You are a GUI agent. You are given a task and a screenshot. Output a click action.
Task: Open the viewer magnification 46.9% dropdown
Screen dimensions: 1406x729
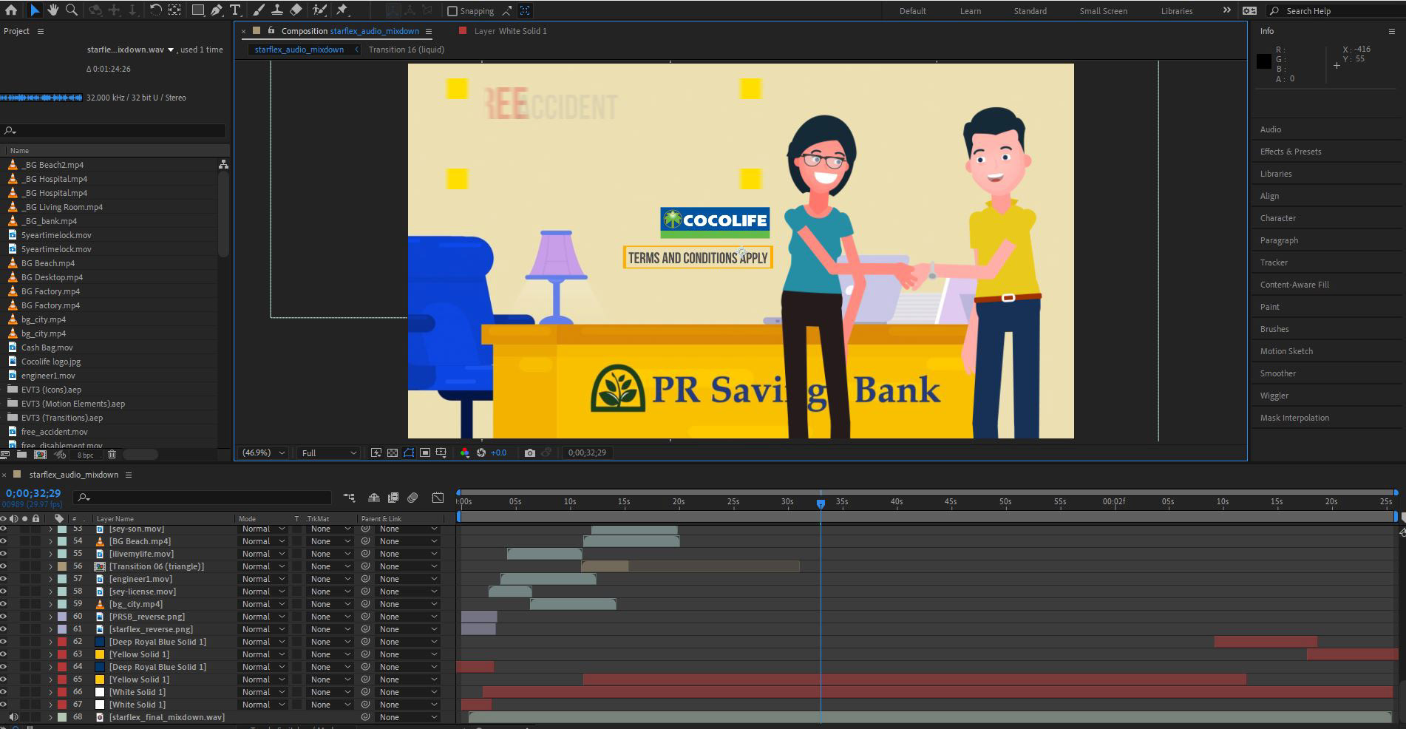[x=264, y=452]
